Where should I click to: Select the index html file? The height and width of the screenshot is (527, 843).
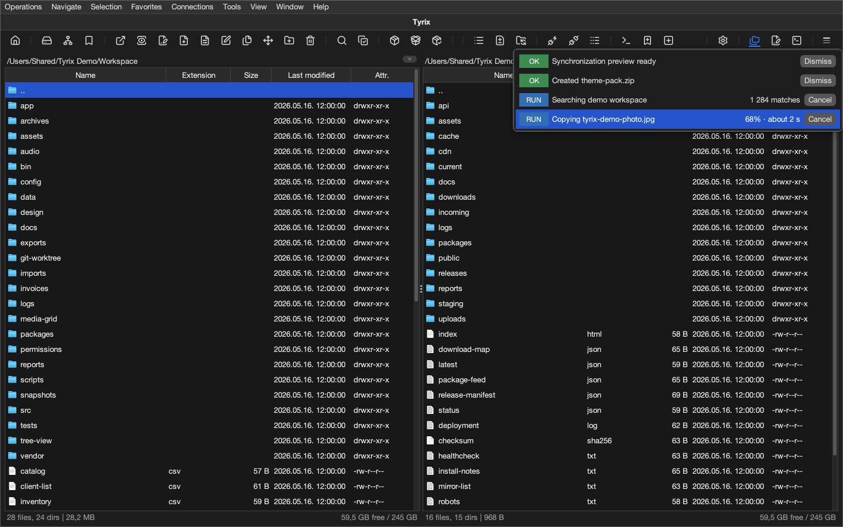627,334
